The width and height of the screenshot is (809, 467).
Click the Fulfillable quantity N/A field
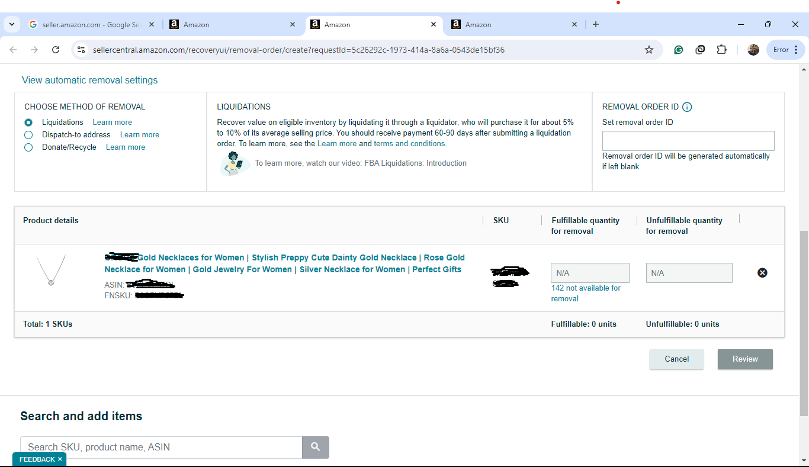pyautogui.click(x=590, y=273)
